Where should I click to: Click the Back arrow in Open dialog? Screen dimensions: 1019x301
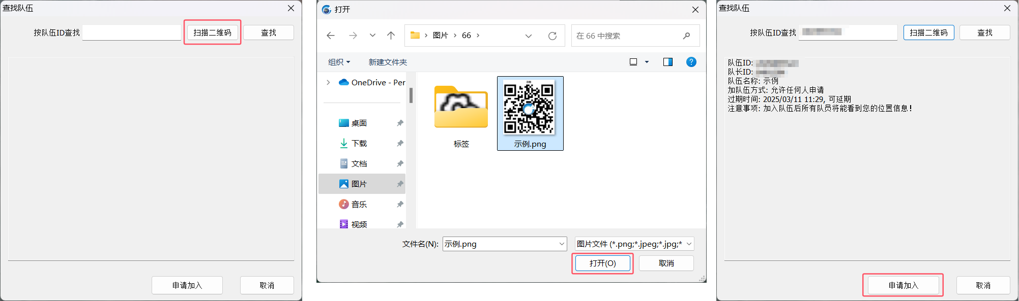(x=331, y=36)
